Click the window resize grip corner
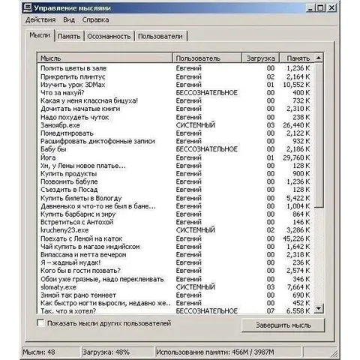The image size is (360, 360). click(x=333, y=353)
